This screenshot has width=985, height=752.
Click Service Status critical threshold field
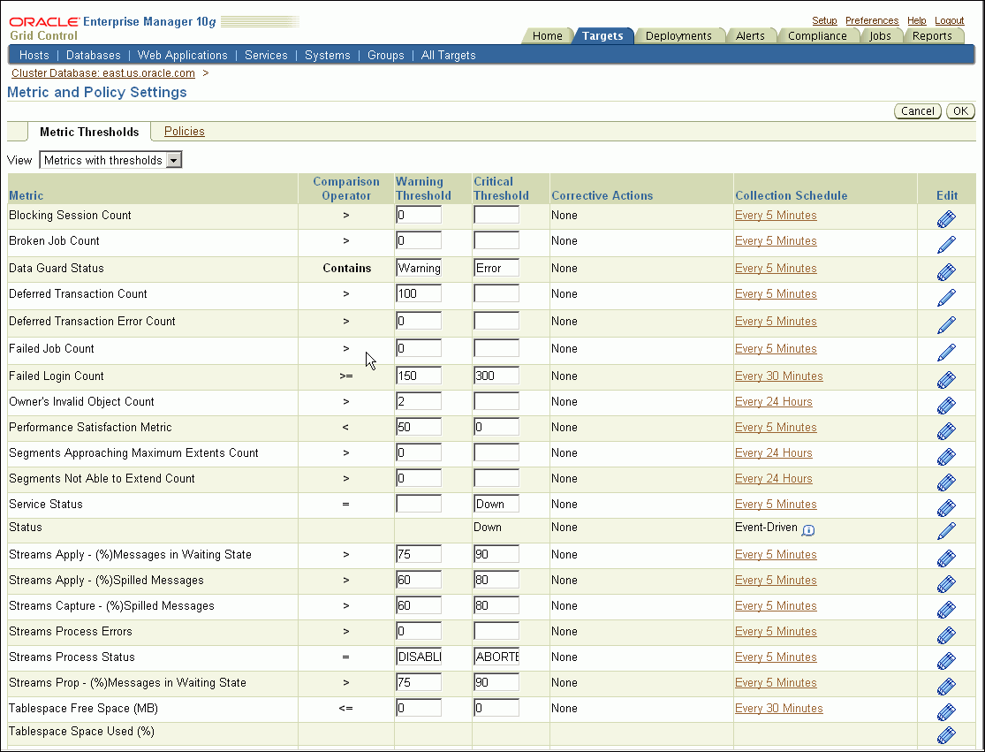pos(496,504)
